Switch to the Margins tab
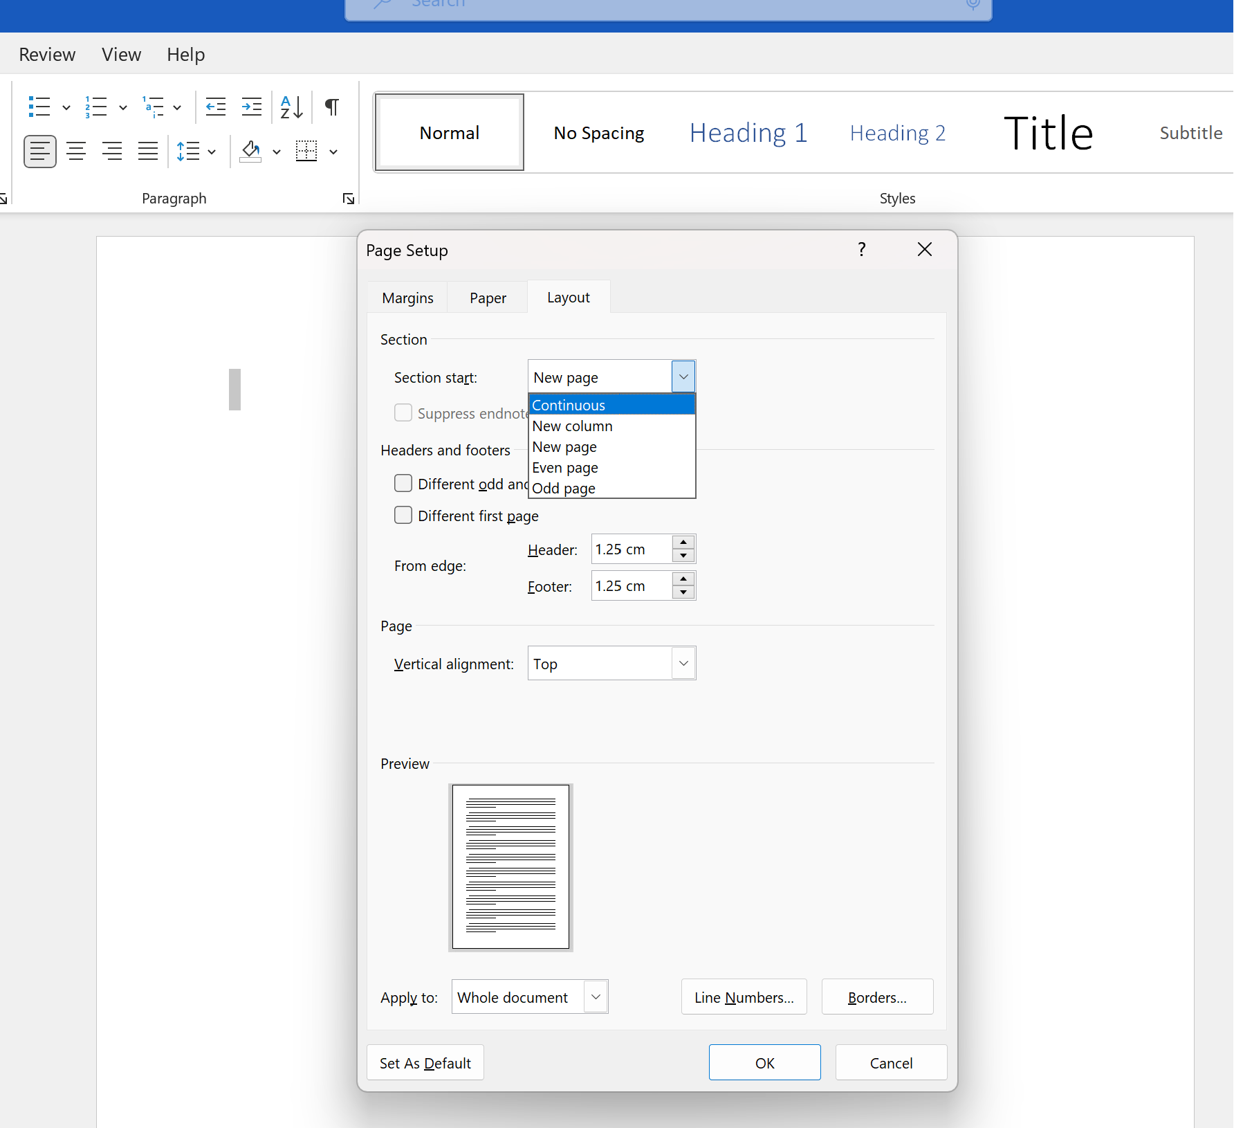1234x1128 pixels. [x=407, y=298]
